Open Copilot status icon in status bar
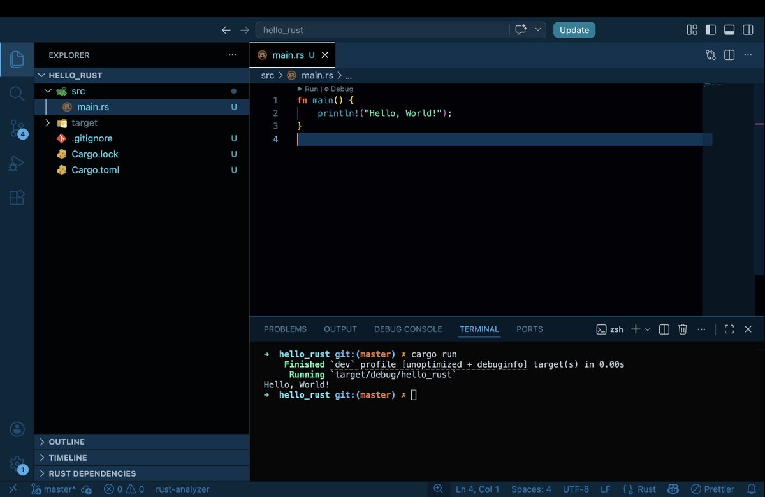The image size is (765, 497). [x=673, y=489]
